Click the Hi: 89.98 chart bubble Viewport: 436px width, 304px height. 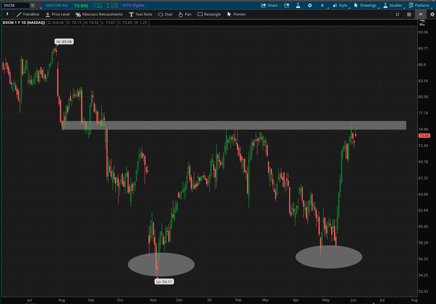tap(64, 42)
